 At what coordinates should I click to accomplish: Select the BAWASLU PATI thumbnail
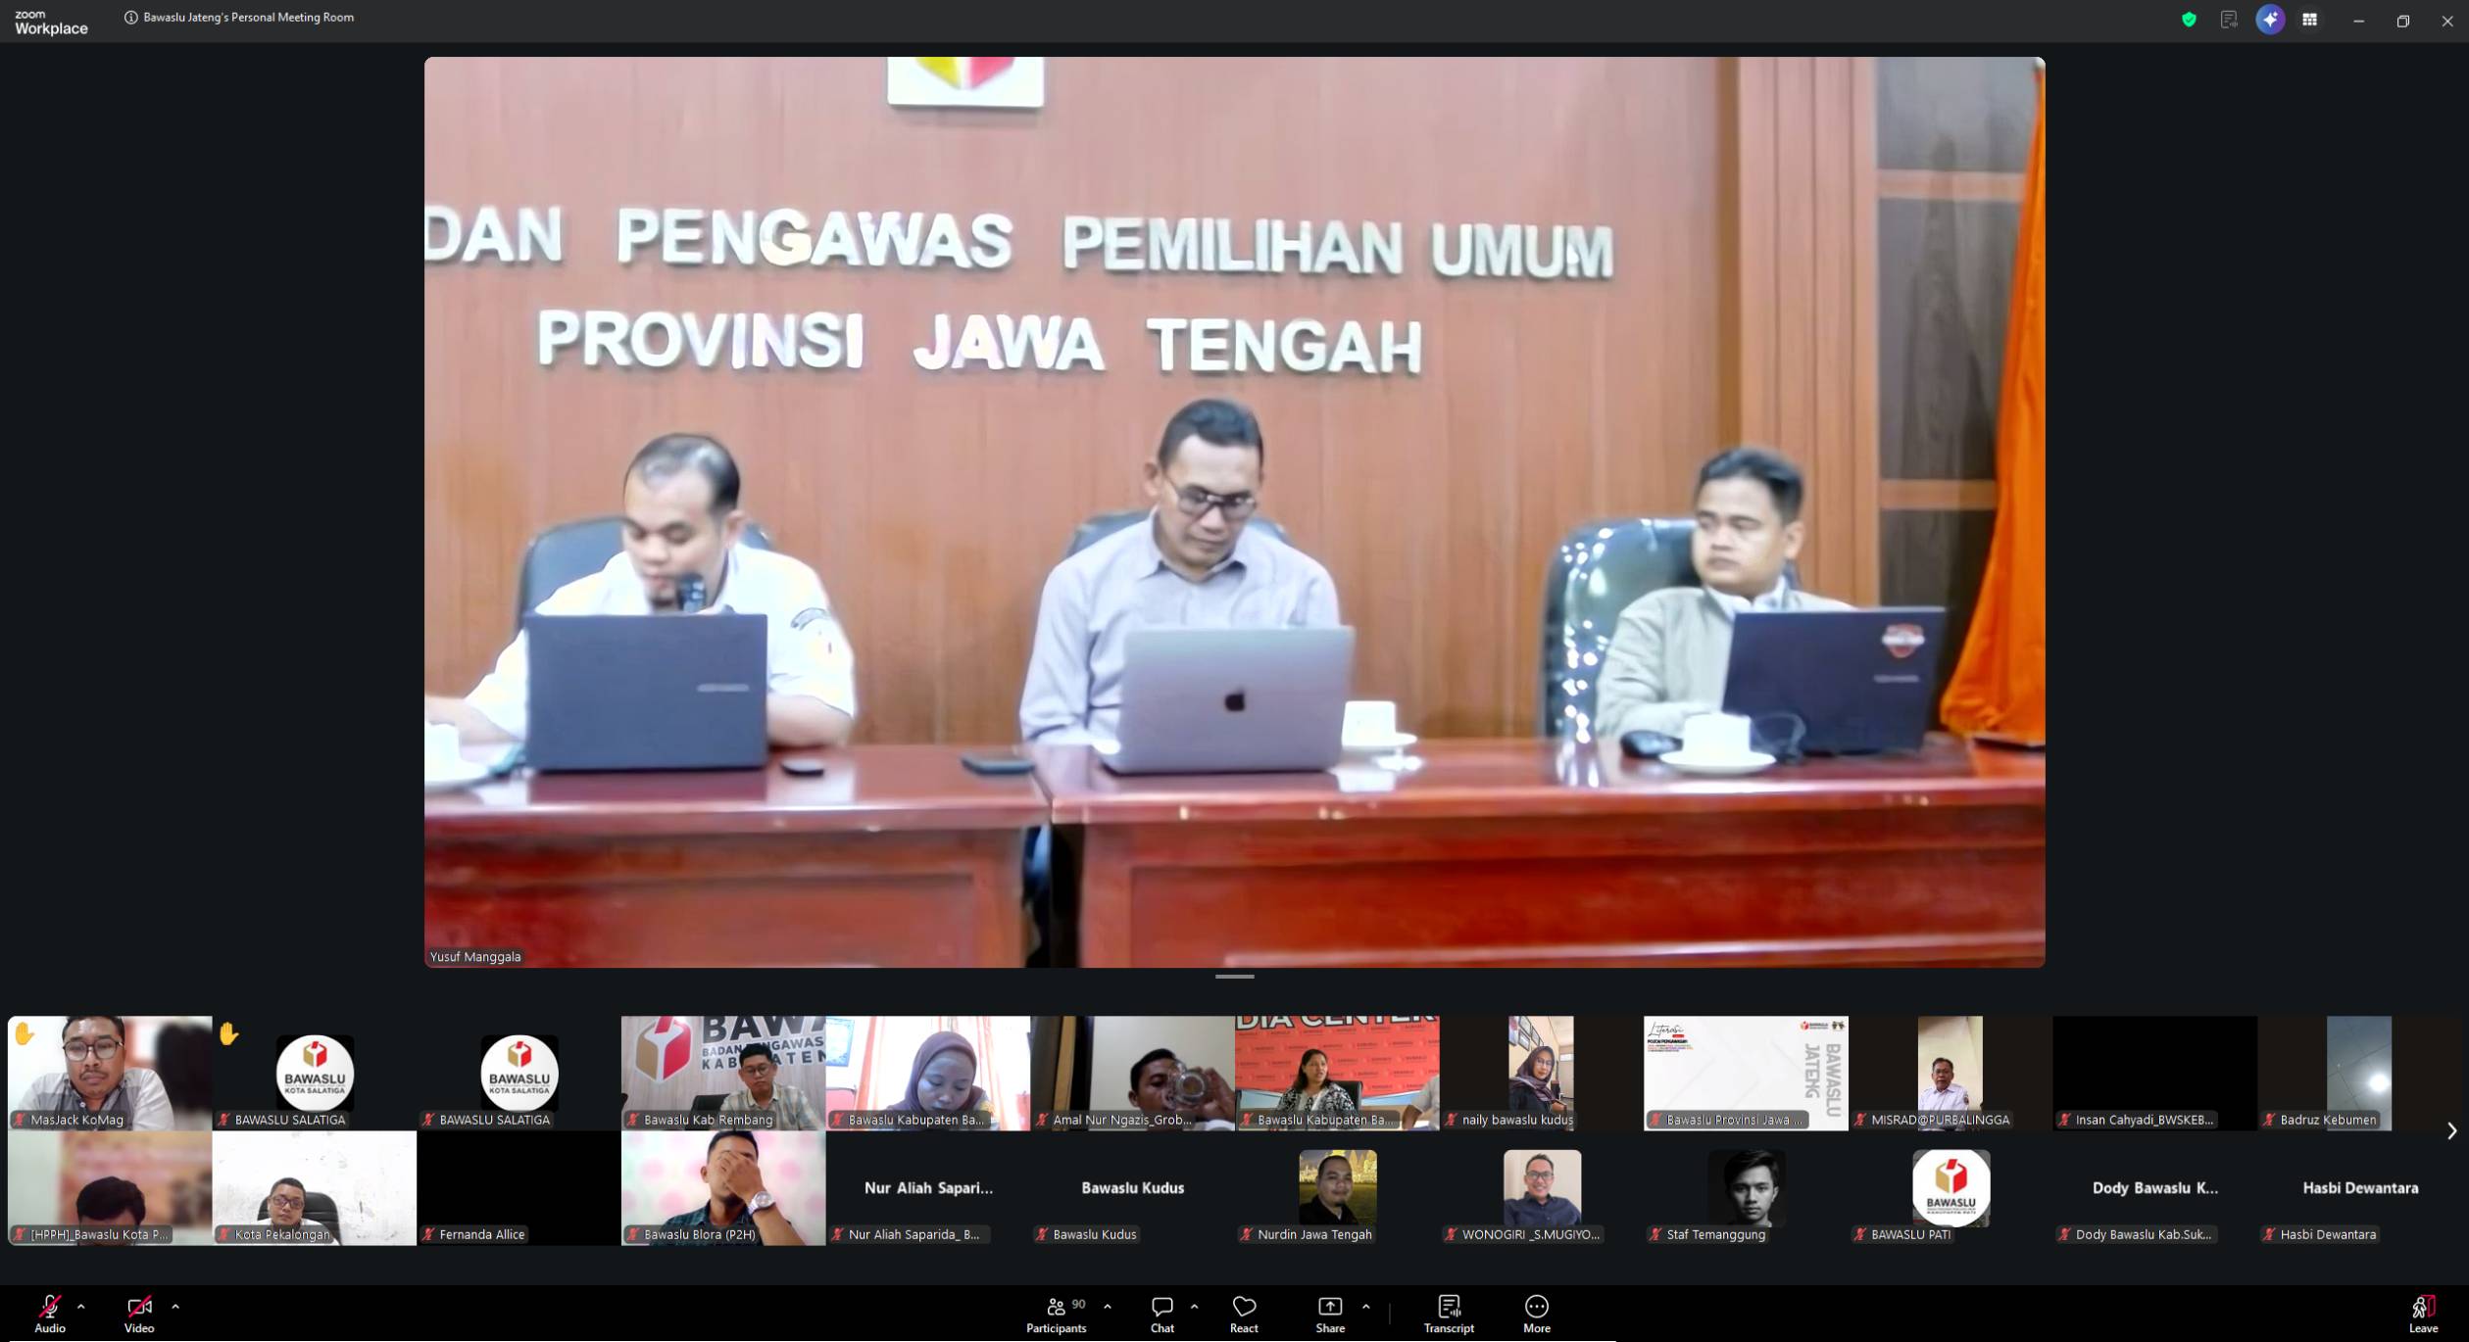tap(1951, 1187)
